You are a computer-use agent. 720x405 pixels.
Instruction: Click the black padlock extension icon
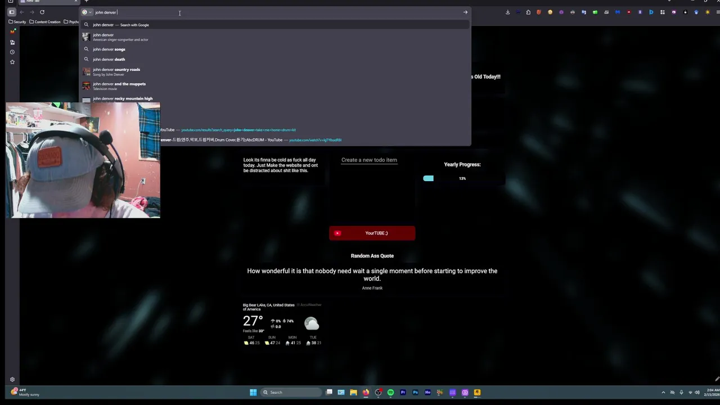[x=685, y=12]
